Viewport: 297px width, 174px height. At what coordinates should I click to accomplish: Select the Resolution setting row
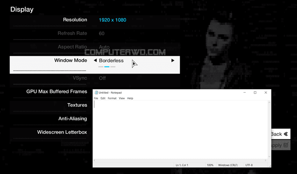coord(95,22)
